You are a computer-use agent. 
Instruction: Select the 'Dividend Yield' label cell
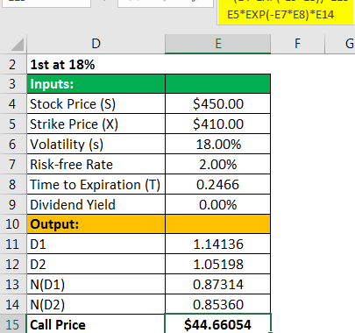96,204
